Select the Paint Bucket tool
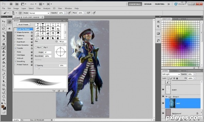Viewport: 204px width, 122px height. pyautogui.click(x=4, y=62)
